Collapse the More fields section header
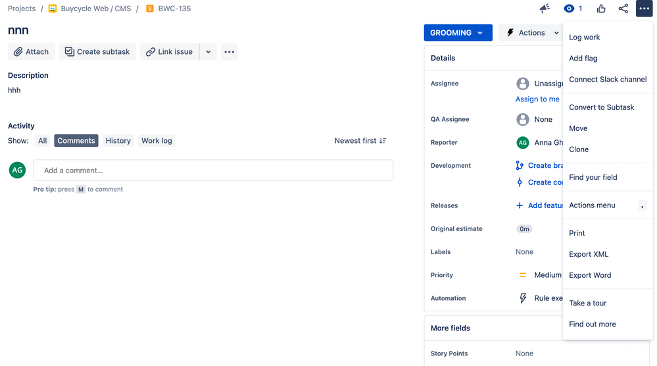The width and height of the screenshot is (657, 366). 494,328
